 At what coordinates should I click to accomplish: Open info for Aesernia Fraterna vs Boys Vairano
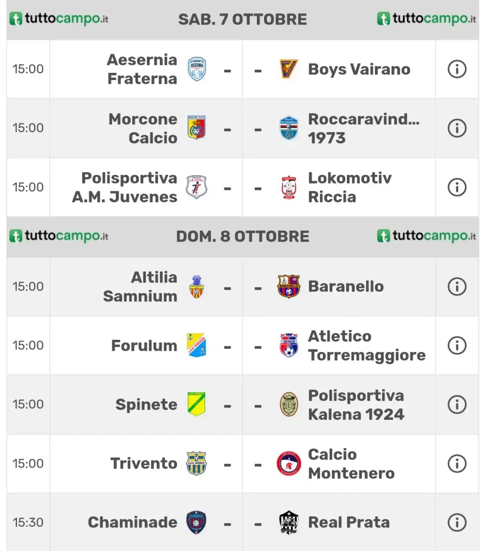457,69
